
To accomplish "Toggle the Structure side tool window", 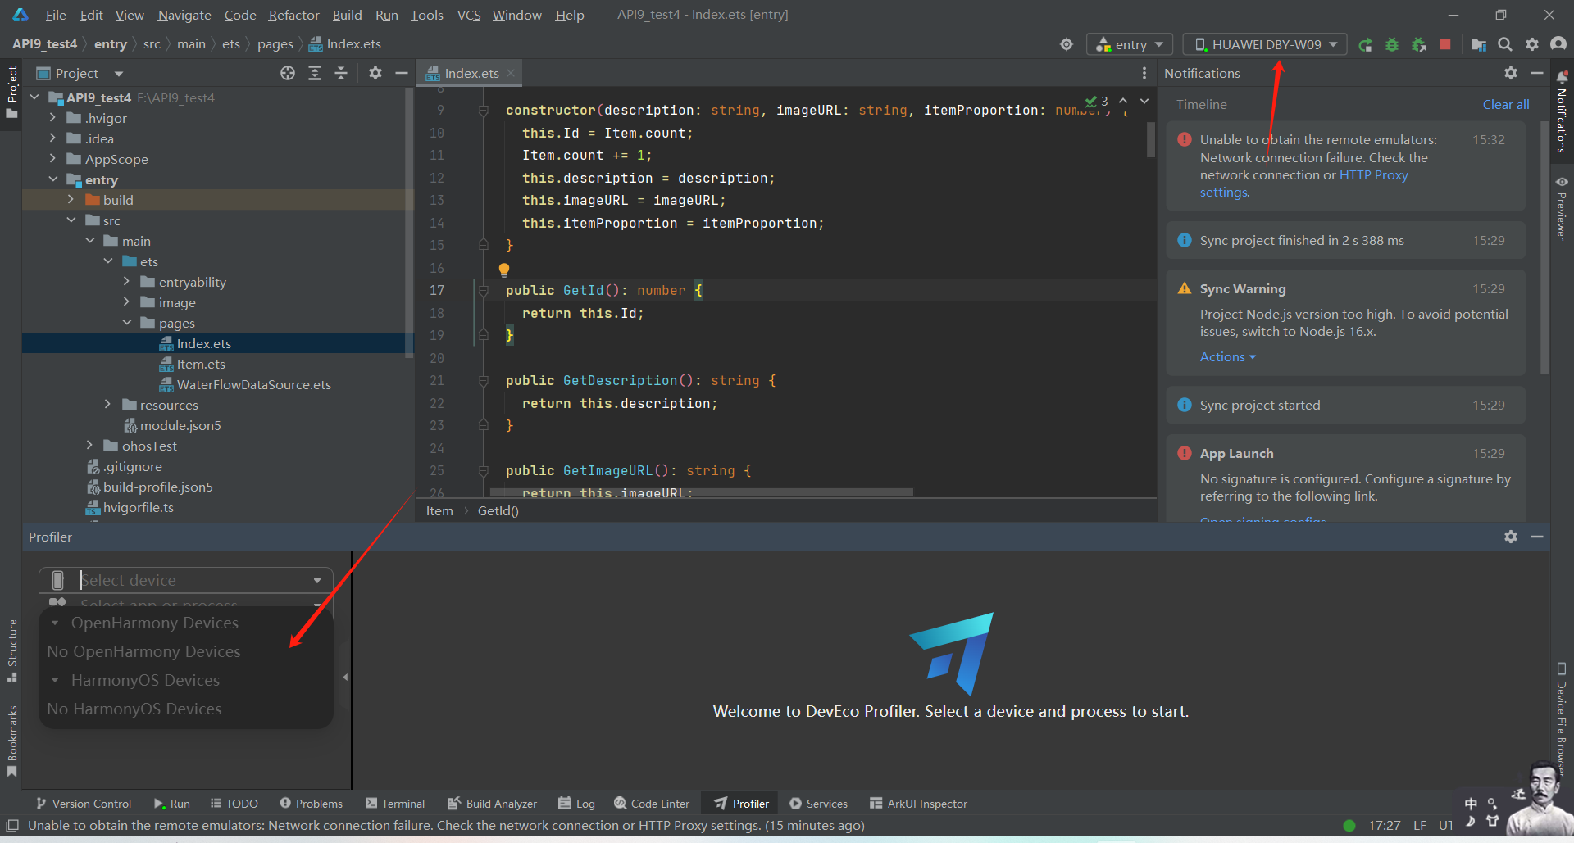I will [x=12, y=651].
